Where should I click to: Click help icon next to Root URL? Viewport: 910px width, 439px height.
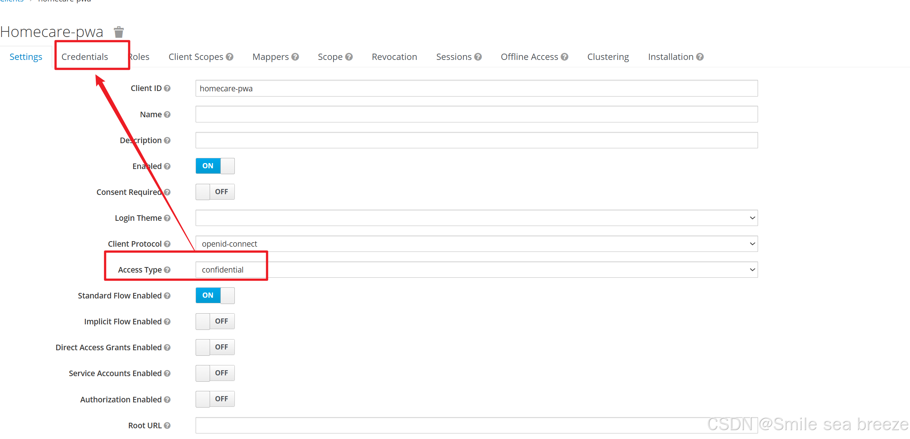(x=167, y=426)
